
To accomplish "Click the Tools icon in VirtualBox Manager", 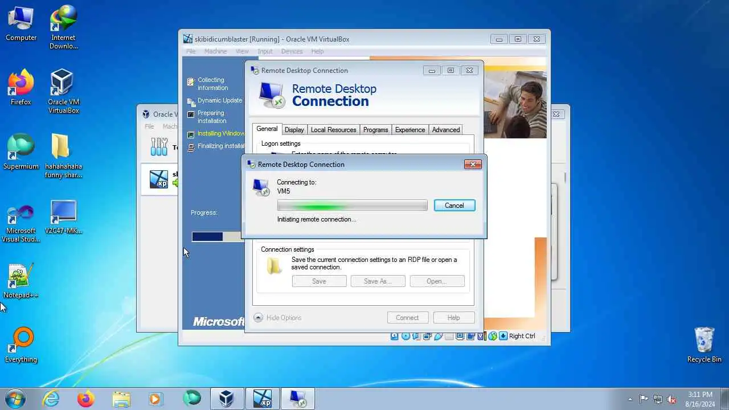I will click(x=159, y=147).
